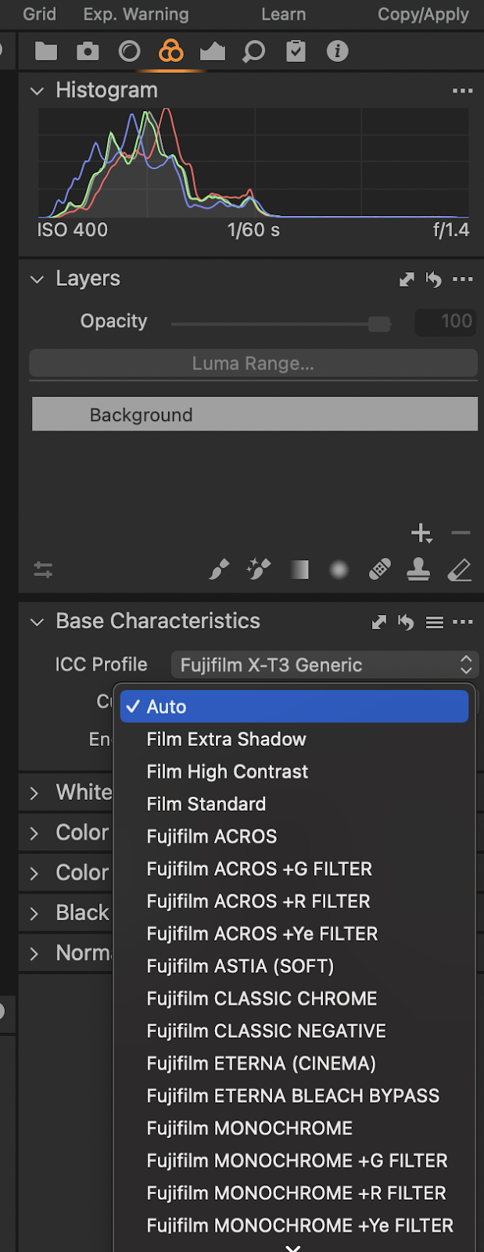The width and height of the screenshot is (484, 1252).
Task: Click the Opacity value field showing 100
Action: point(445,322)
